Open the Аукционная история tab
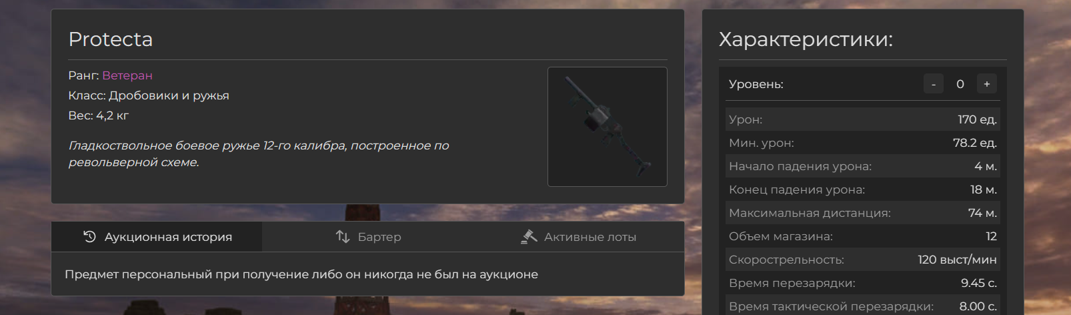Screen dimensions: 1071x315 click(x=157, y=237)
